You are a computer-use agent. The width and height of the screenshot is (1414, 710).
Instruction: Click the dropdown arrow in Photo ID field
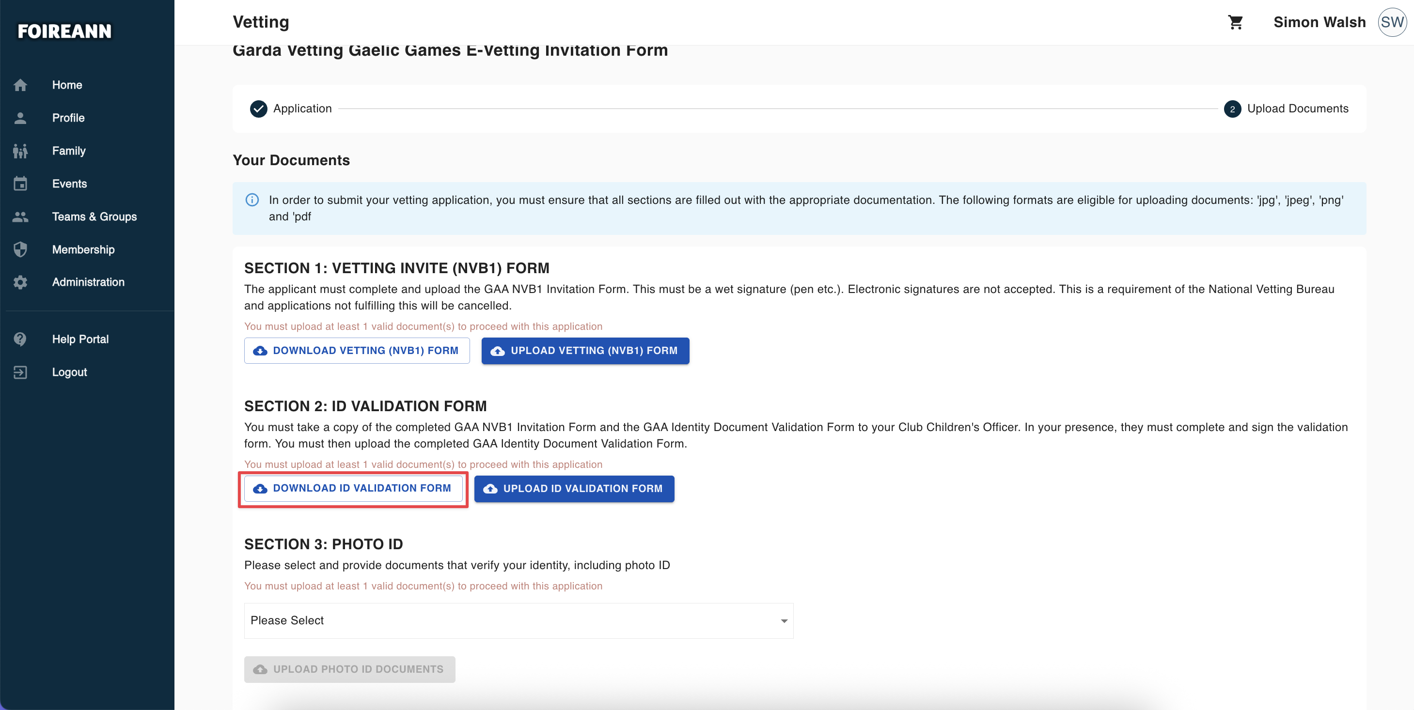(784, 620)
